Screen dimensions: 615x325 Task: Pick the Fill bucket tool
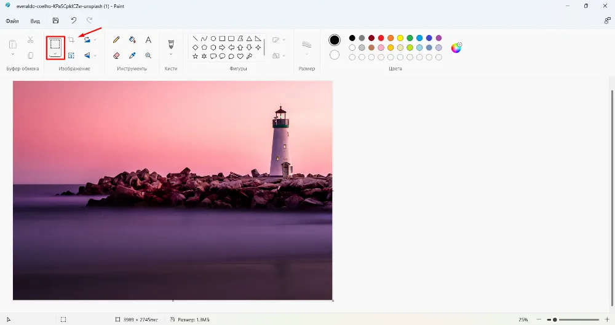coord(132,40)
